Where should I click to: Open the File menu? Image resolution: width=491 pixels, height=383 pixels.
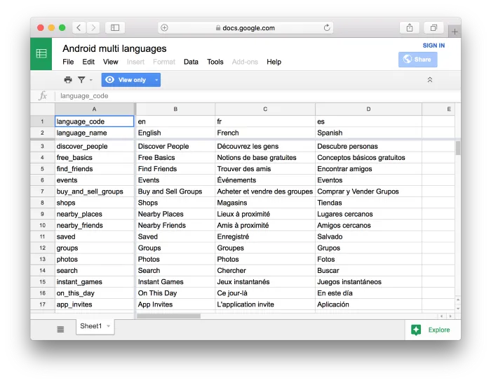(x=68, y=62)
